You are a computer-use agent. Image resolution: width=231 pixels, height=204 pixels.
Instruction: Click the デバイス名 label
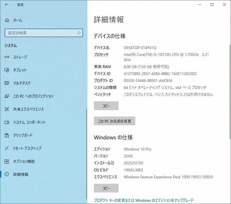pyautogui.click(x=102, y=48)
